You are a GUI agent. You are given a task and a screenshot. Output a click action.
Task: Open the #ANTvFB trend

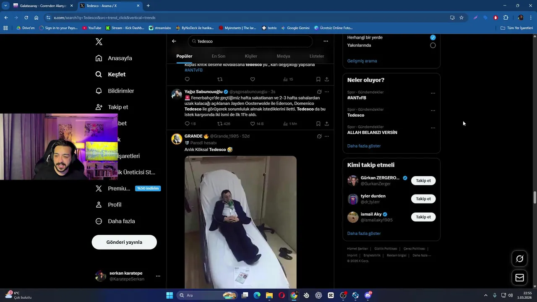pyautogui.click(x=357, y=98)
